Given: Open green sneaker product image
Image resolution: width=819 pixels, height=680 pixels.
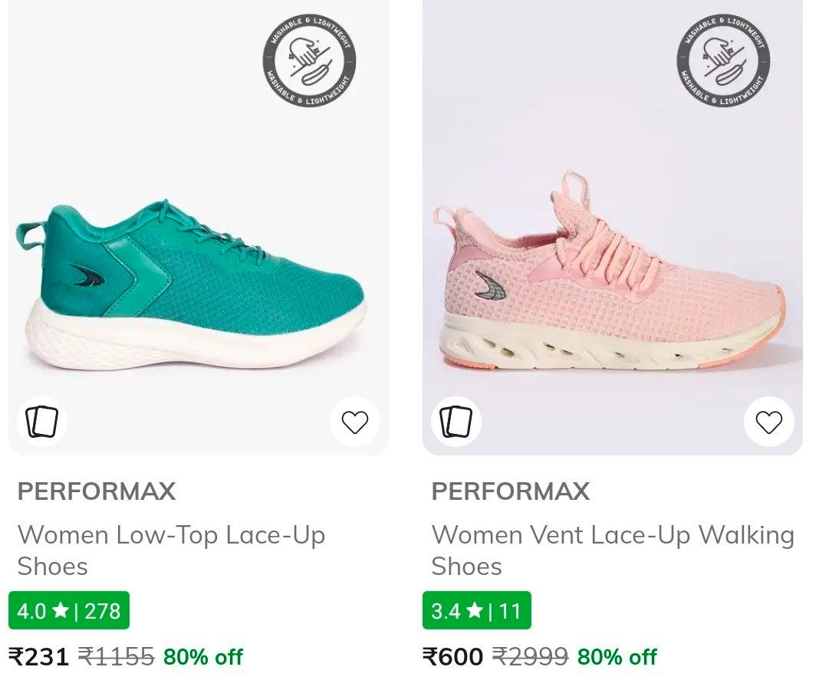Looking at the screenshot, I should [192, 284].
